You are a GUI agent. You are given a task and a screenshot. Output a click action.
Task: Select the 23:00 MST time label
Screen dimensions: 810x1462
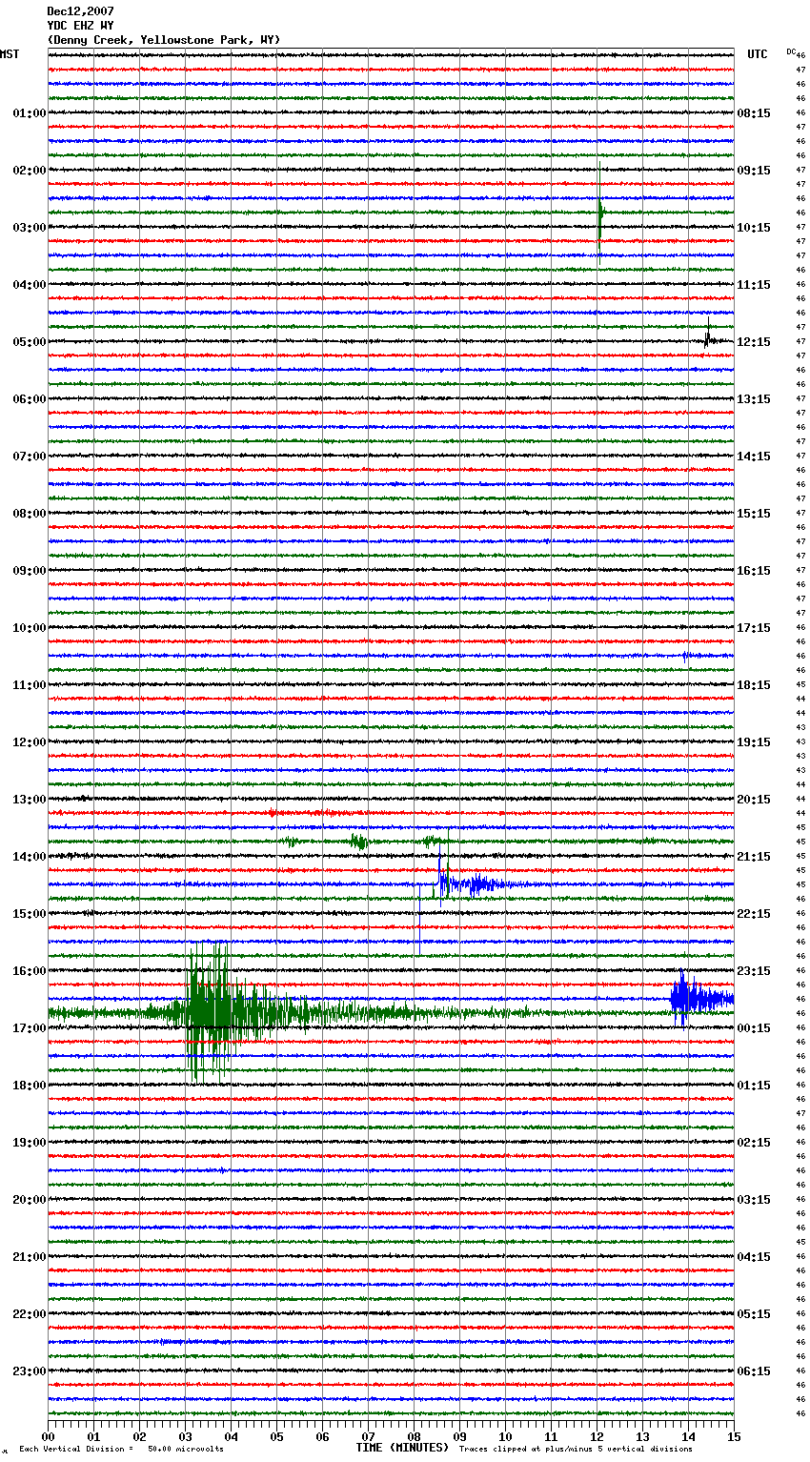(x=30, y=1371)
